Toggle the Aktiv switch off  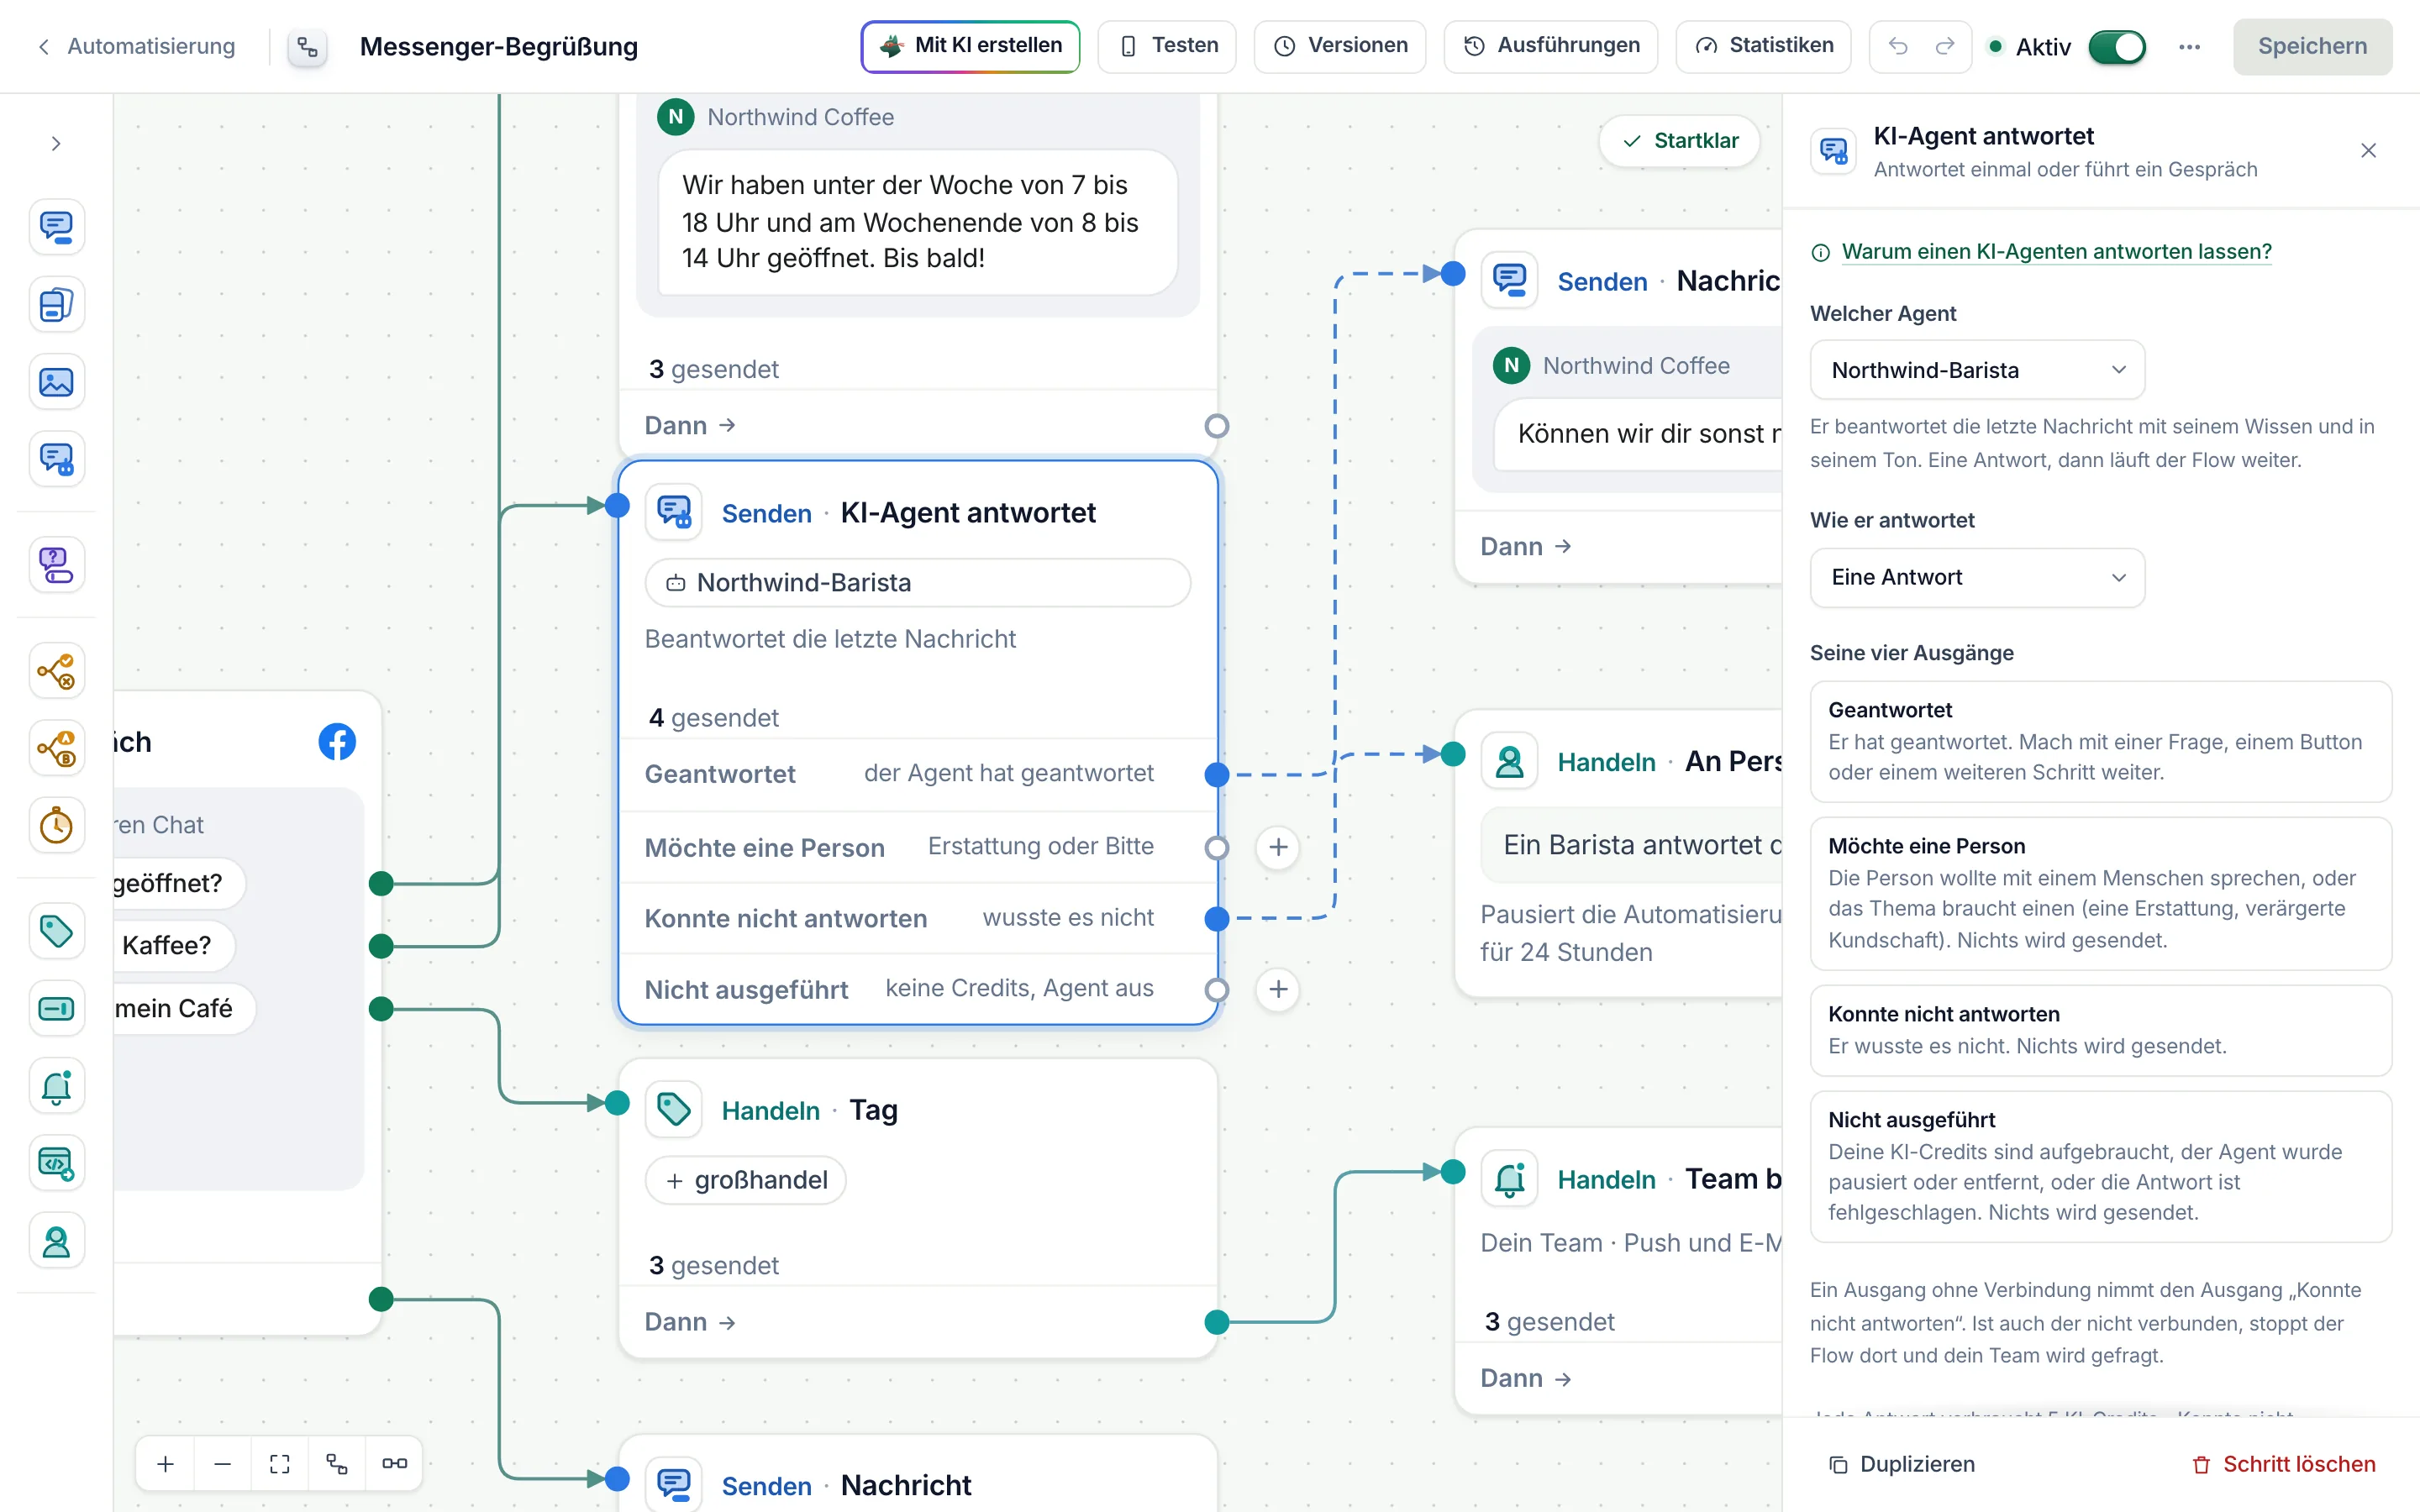coord(2116,47)
